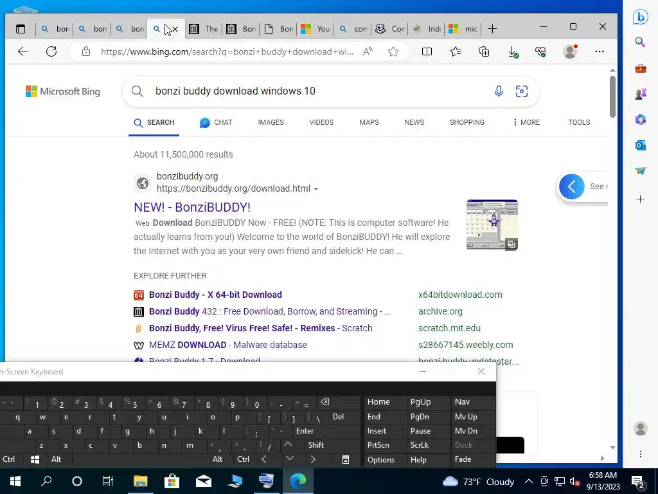The height and width of the screenshot is (494, 658).
Task: Open the VIDEOS results tab
Action: click(321, 122)
